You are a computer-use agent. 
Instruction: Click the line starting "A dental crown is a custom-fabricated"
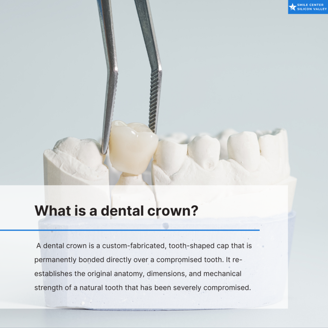[x=144, y=246]
